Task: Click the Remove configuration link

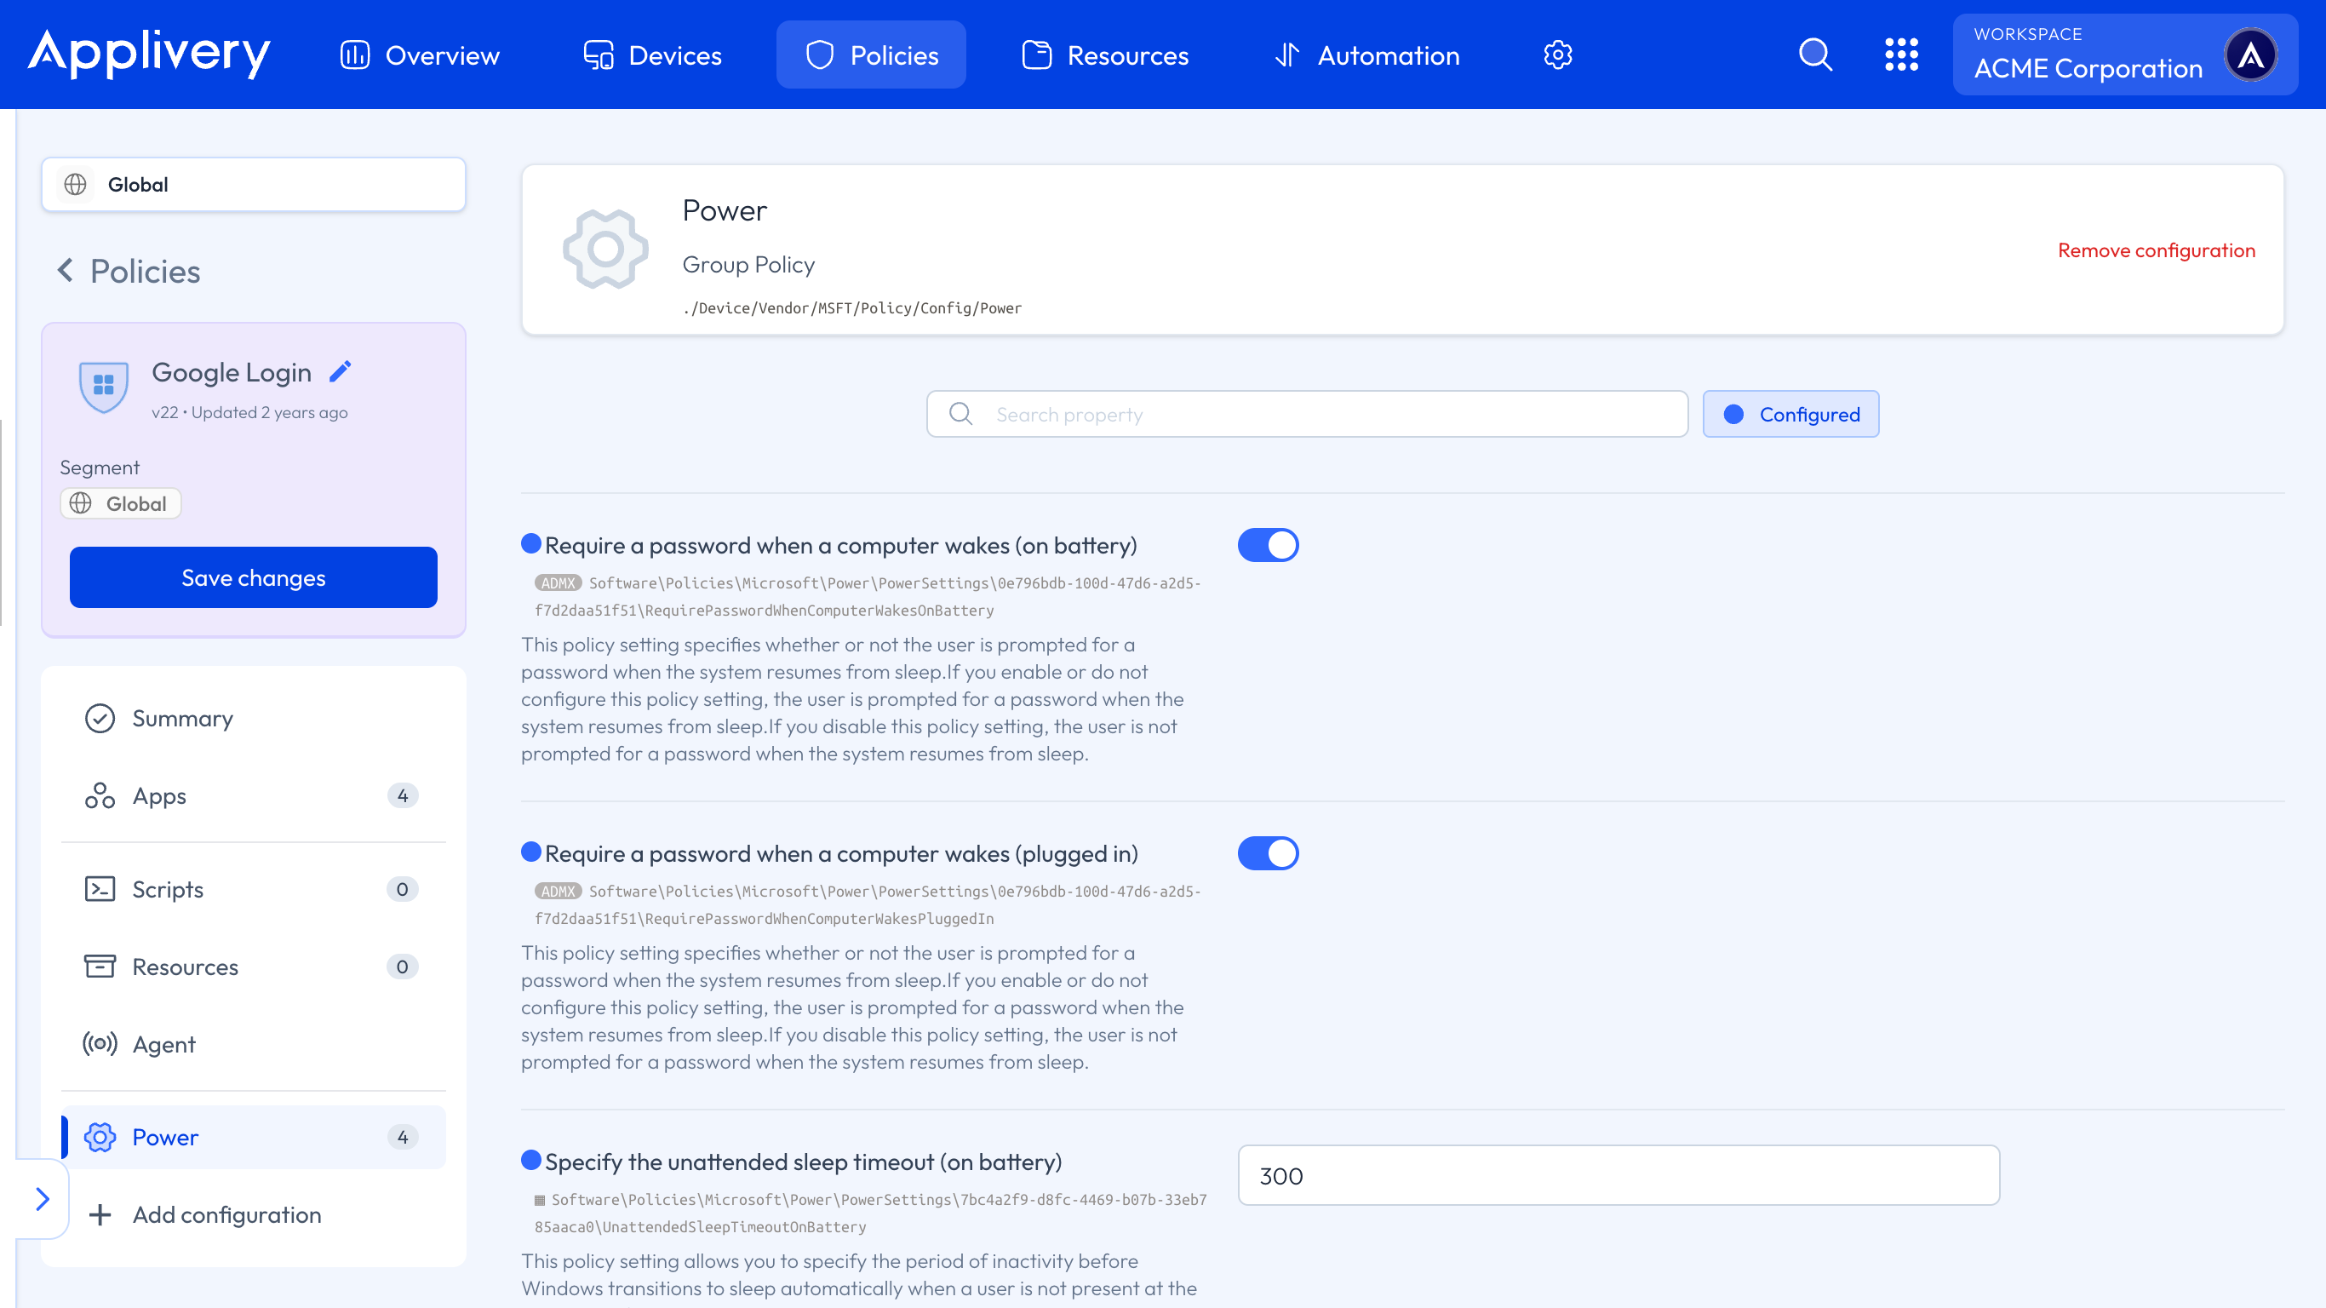Action: pos(2156,250)
